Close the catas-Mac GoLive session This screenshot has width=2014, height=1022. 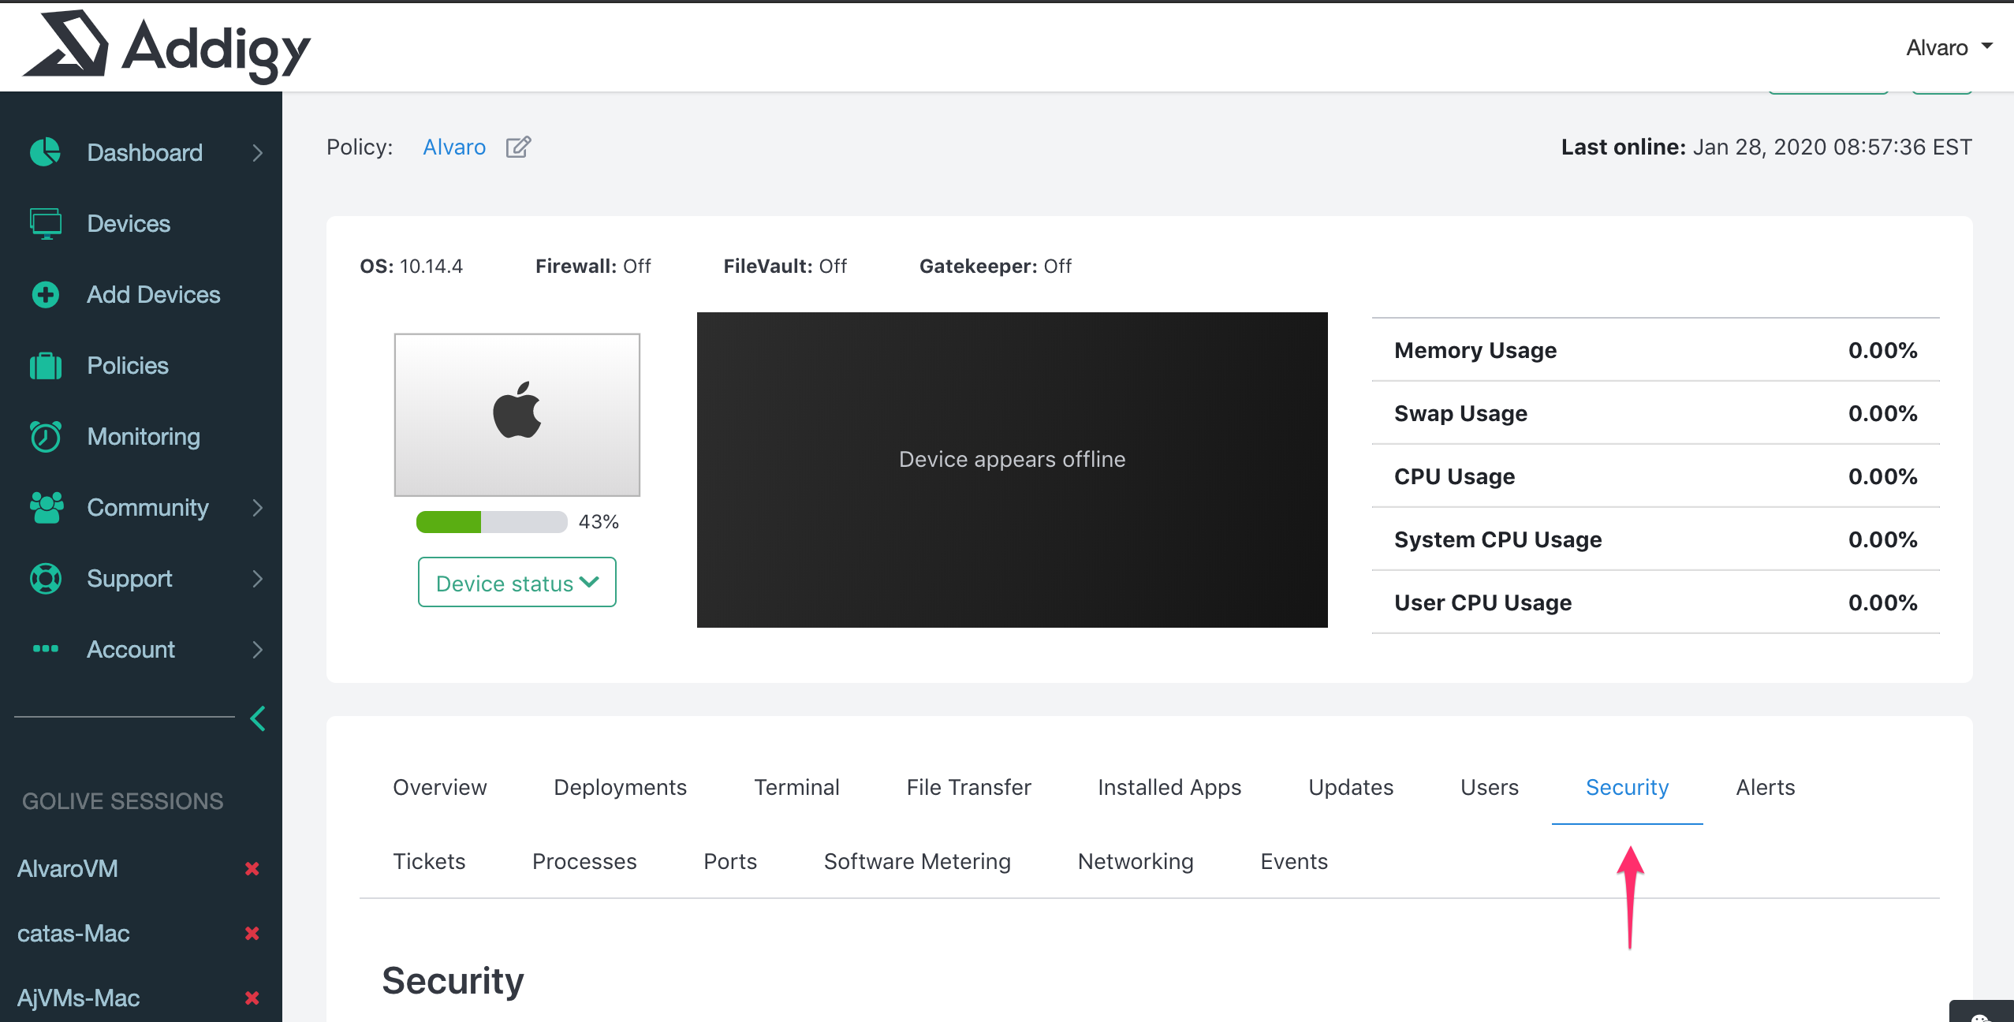pyautogui.click(x=252, y=933)
